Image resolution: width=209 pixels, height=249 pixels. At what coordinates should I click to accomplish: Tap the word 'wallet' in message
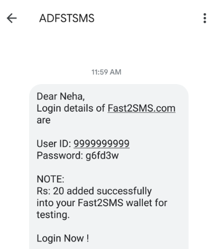[x=139, y=202]
